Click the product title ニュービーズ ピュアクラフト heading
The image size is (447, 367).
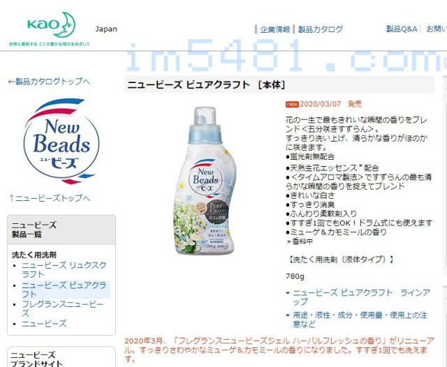click(207, 84)
